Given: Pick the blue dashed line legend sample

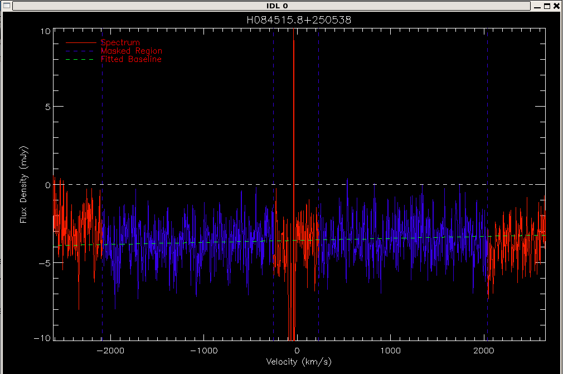Looking at the screenshot, I should pyautogui.click(x=80, y=51).
